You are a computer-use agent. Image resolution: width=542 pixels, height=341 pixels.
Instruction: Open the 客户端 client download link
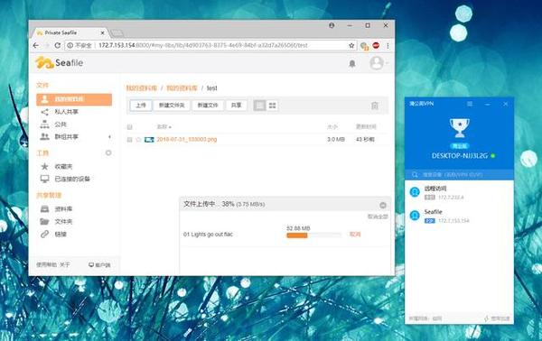[x=99, y=265]
